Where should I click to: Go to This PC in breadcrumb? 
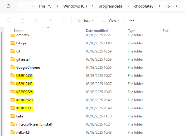pos(46,6)
